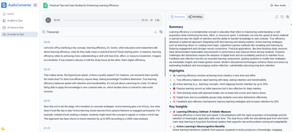This screenshot has width=292, height=132.
Task: Regenerate the summary with refresh icon
Action: click(276, 17)
